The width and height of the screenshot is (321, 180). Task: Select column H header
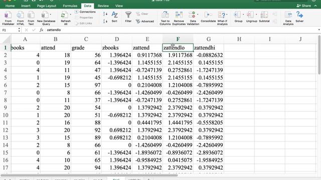[239, 39]
